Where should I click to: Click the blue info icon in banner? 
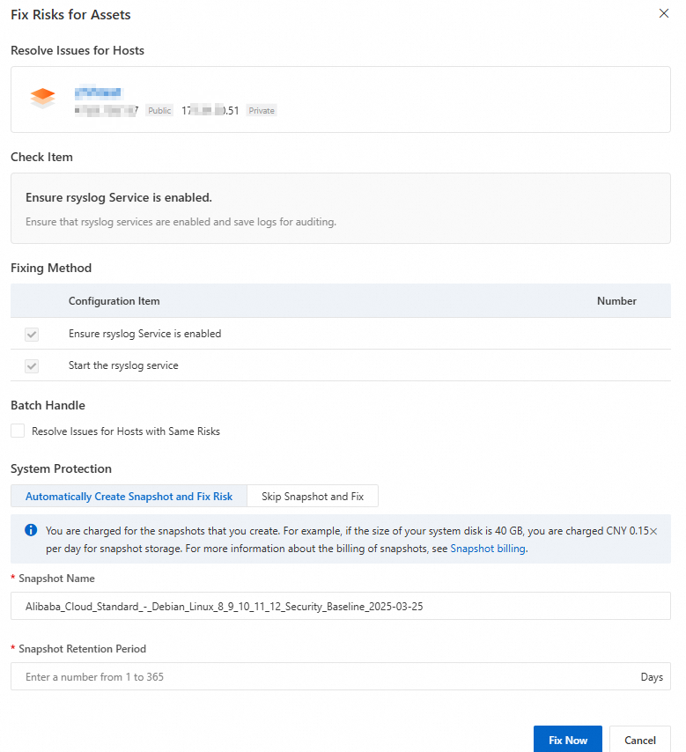(31, 530)
